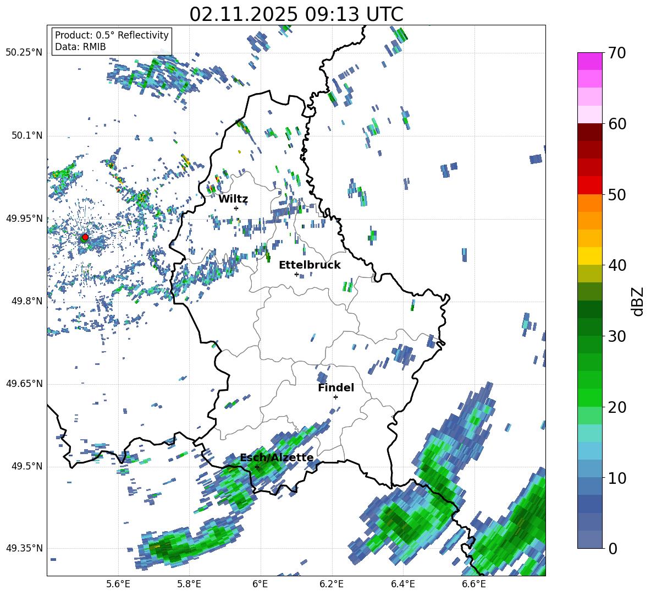651x595 pixels.
Task: Click the 'Product: 0.5° Reflectivity' text
Action: tap(112, 35)
